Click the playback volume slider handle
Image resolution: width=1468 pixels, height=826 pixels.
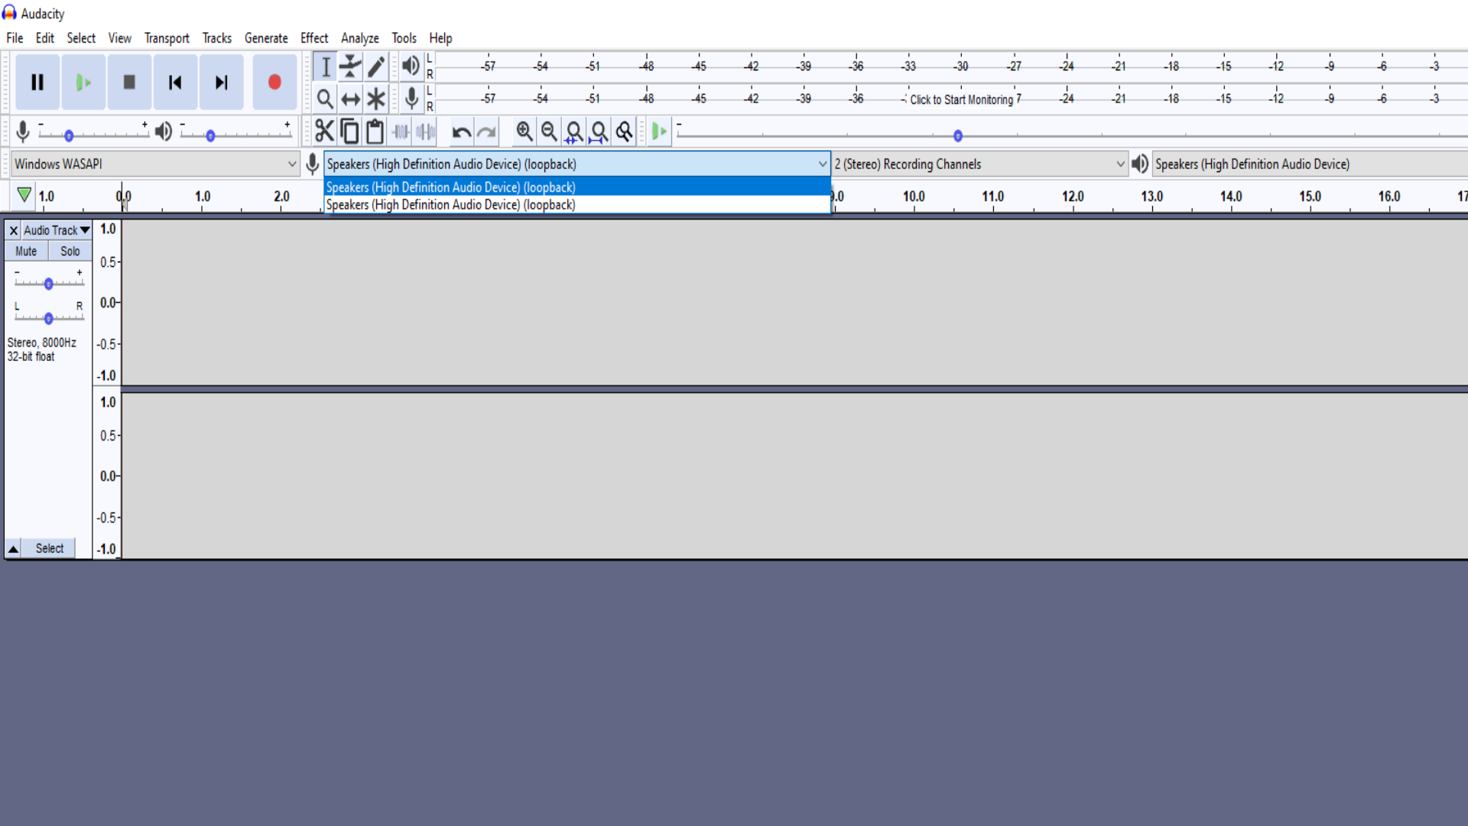[210, 136]
